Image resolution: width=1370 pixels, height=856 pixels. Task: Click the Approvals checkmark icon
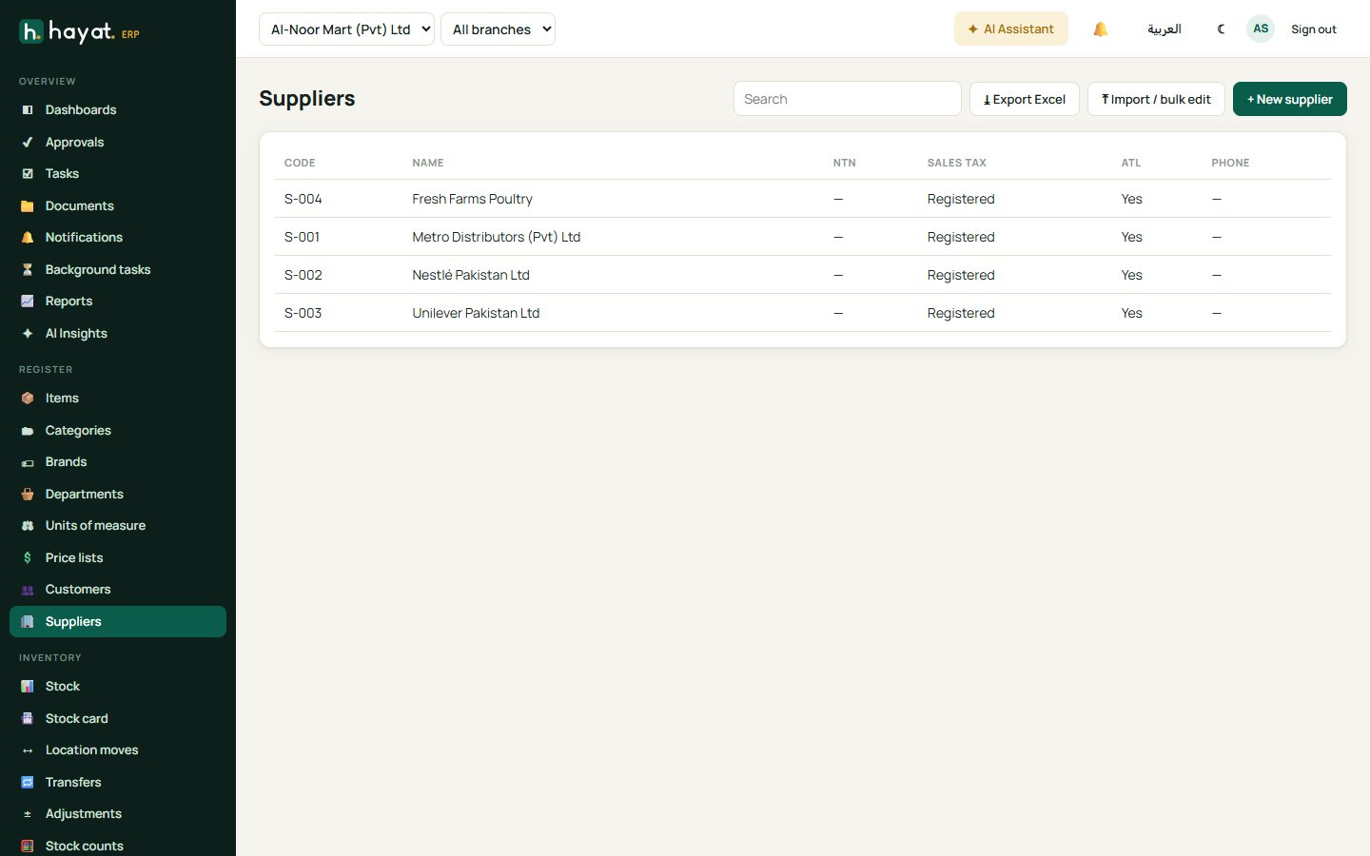pyautogui.click(x=28, y=143)
